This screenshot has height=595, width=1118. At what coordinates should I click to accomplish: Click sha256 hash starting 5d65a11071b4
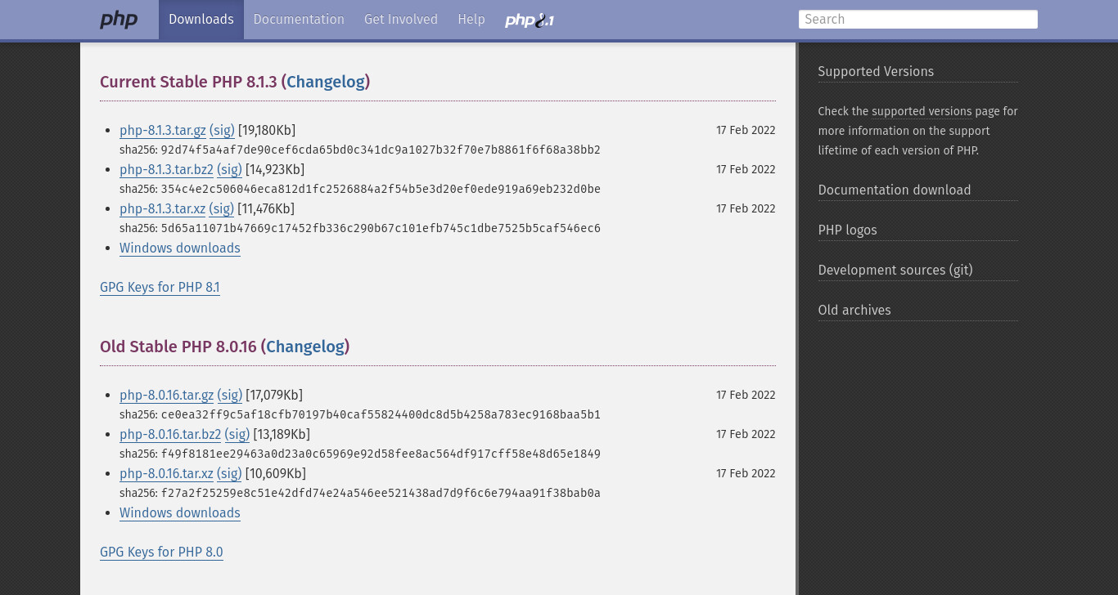pos(381,229)
